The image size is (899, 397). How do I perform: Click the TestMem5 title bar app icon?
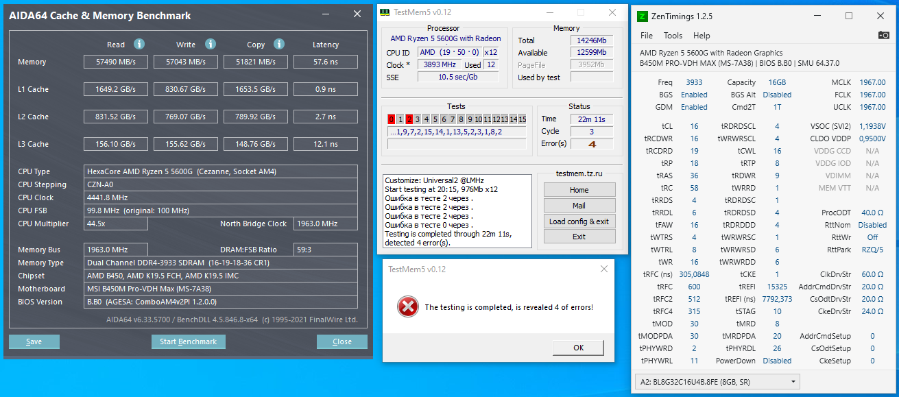385,12
